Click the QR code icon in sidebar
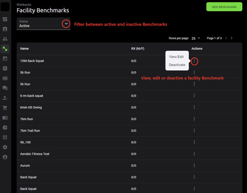This screenshot has height=193, width=247. click(5, 137)
